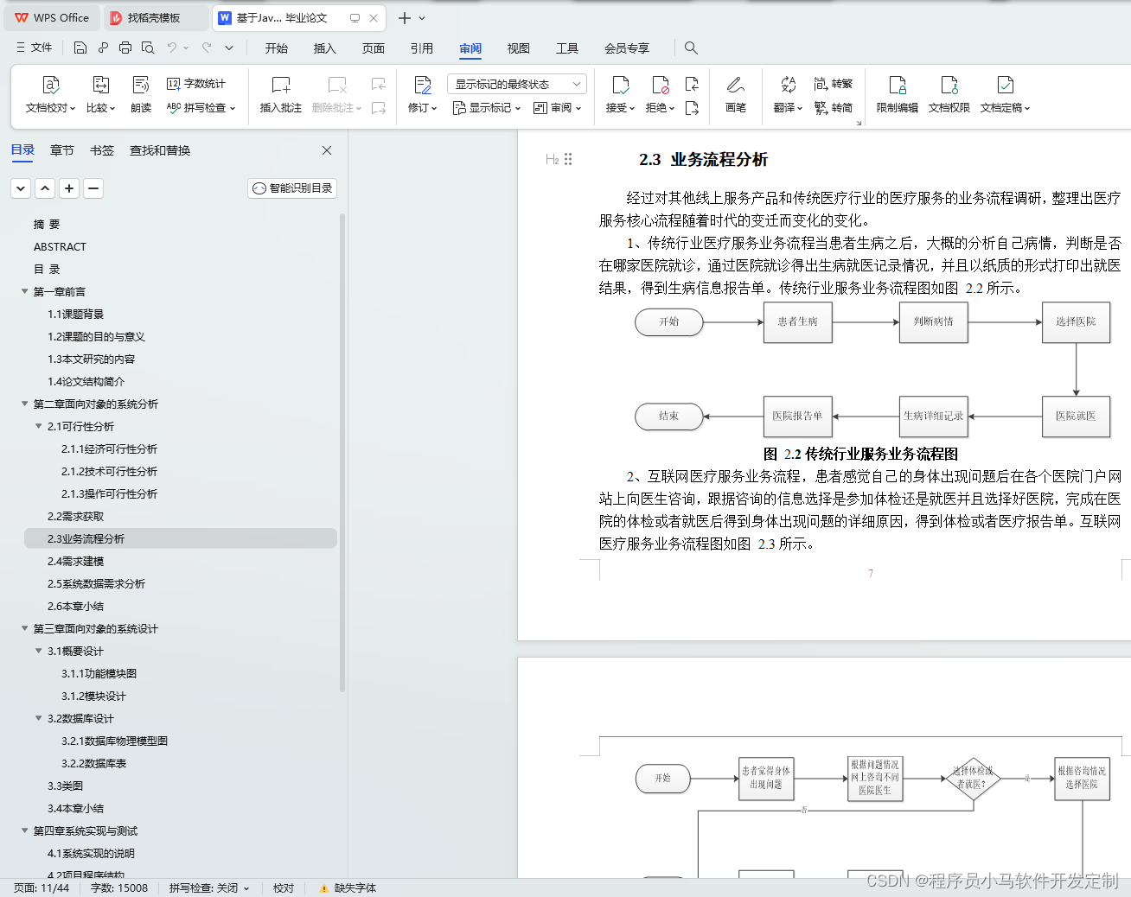Click 拼写检查: 关闭 in status bar
The width and height of the screenshot is (1131, 897).
tap(209, 887)
